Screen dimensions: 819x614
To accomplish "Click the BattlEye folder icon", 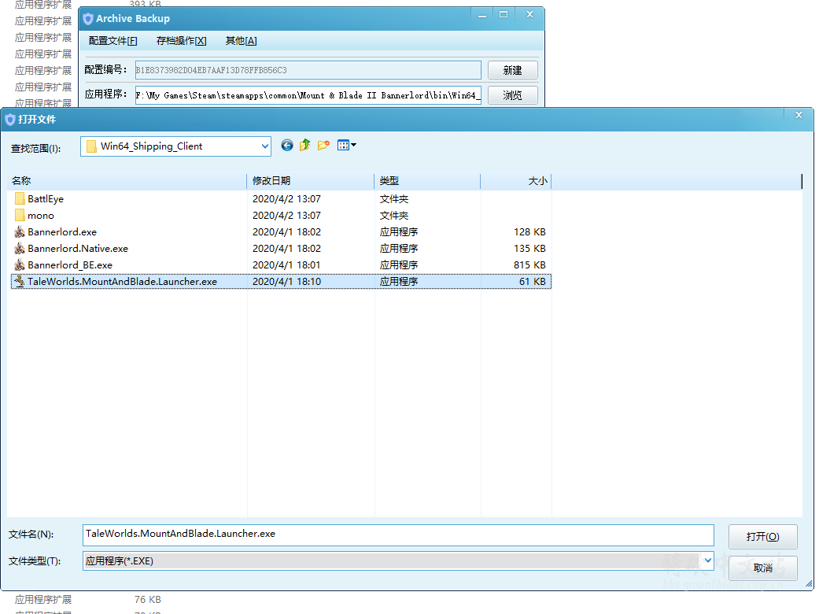I will [20, 198].
